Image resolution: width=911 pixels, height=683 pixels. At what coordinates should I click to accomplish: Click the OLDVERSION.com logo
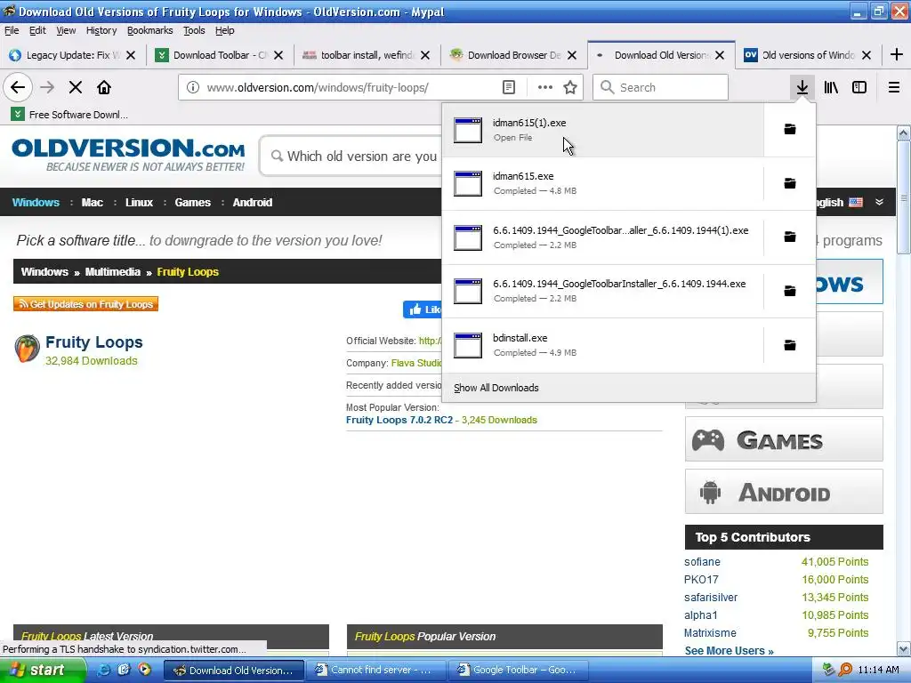click(x=128, y=154)
